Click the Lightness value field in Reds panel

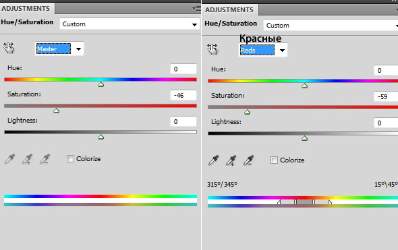click(x=386, y=123)
